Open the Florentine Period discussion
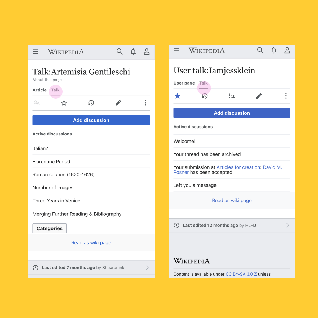 click(x=51, y=162)
